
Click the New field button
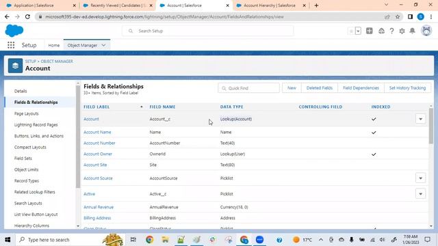coord(292,88)
